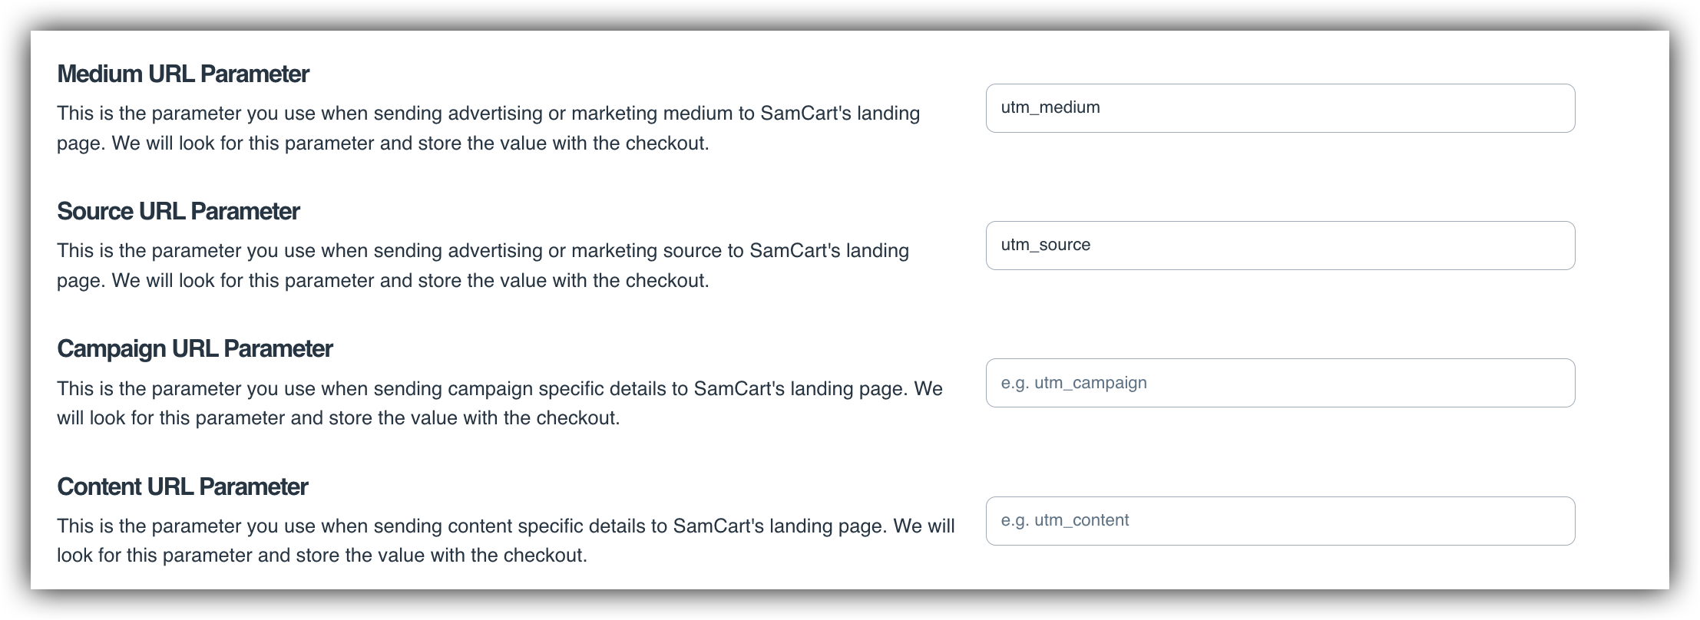Click the Medium URL Parameter heading

tap(183, 74)
